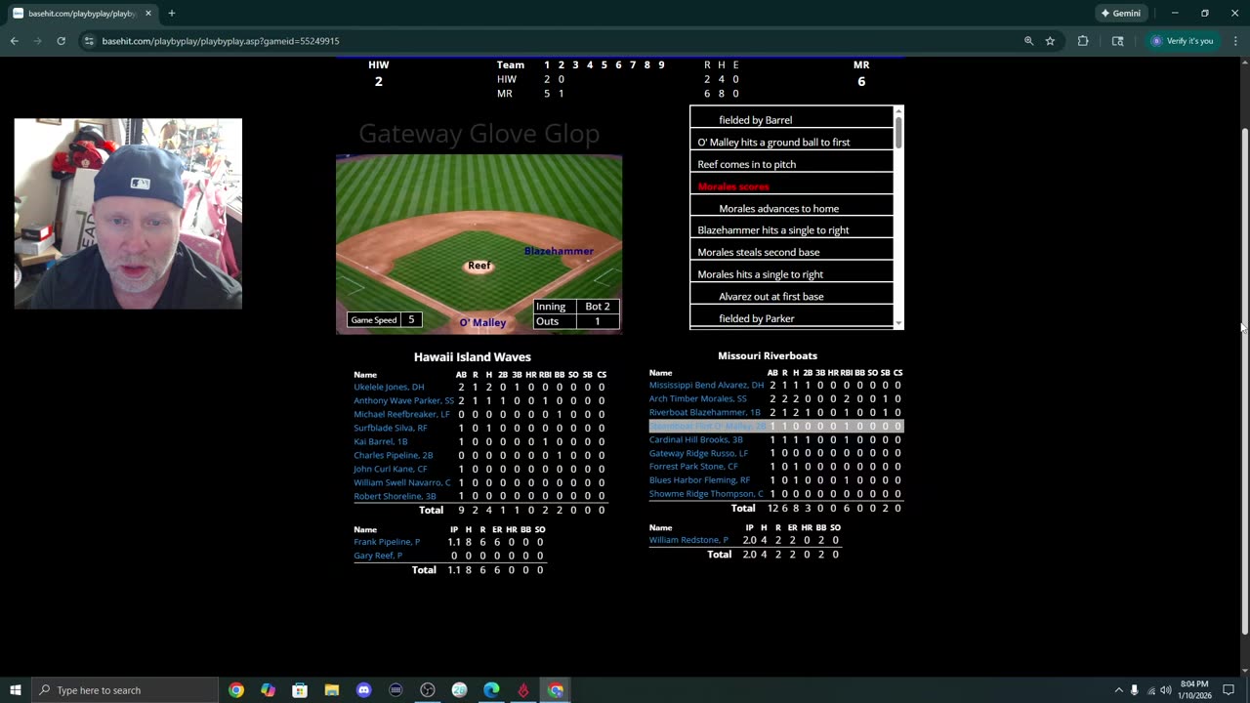The height and width of the screenshot is (703, 1250).
Task: Open Gary Reef, P pitcher link
Action: point(378,556)
